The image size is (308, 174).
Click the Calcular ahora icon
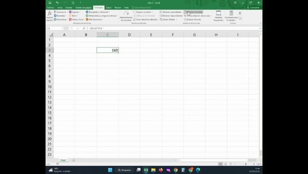240,13
